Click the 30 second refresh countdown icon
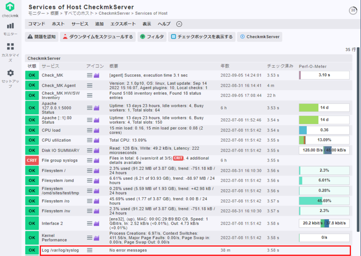361x256 pixels. click(353, 10)
